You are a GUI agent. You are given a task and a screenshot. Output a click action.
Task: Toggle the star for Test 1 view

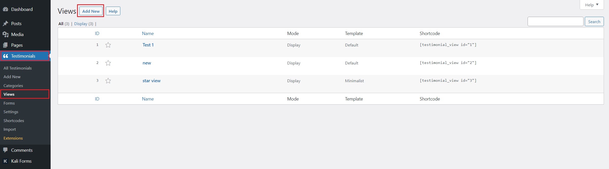pos(108,45)
